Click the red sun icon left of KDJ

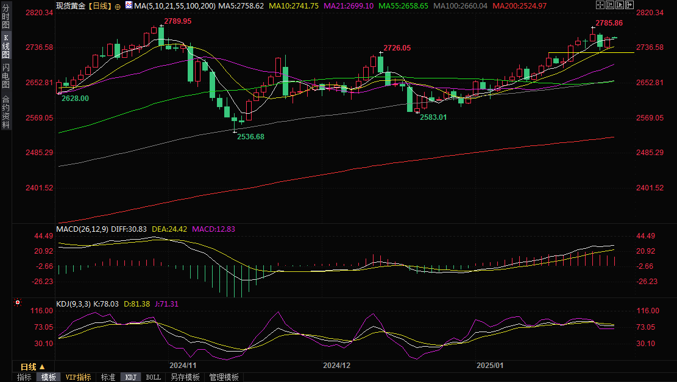click(17, 303)
